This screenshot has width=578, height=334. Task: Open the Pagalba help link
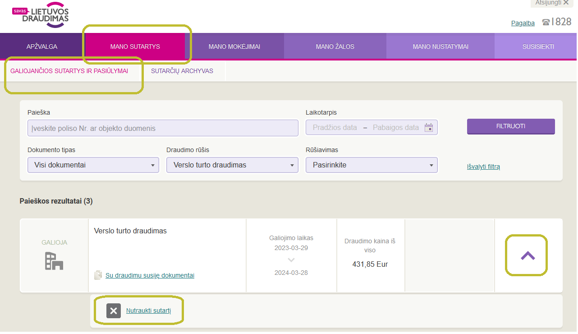tap(523, 23)
